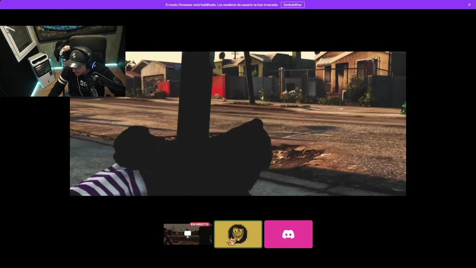This screenshot has width=476, height=268.
Task: Open the EN DIRECTO stream thumbnail
Action: coord(188,234)
